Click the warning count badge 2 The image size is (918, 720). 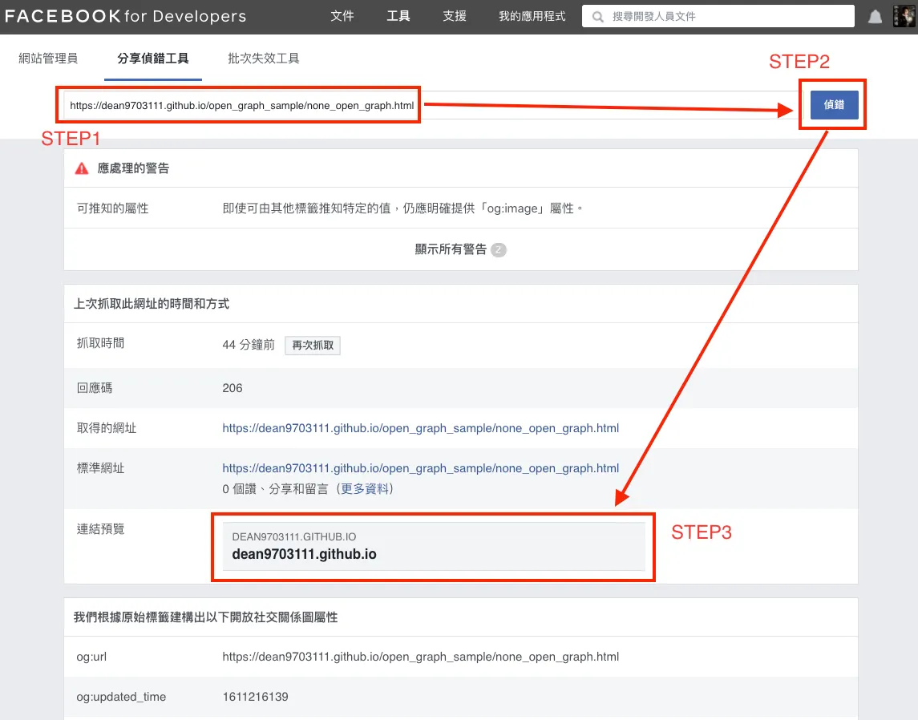tap(498, 250)
